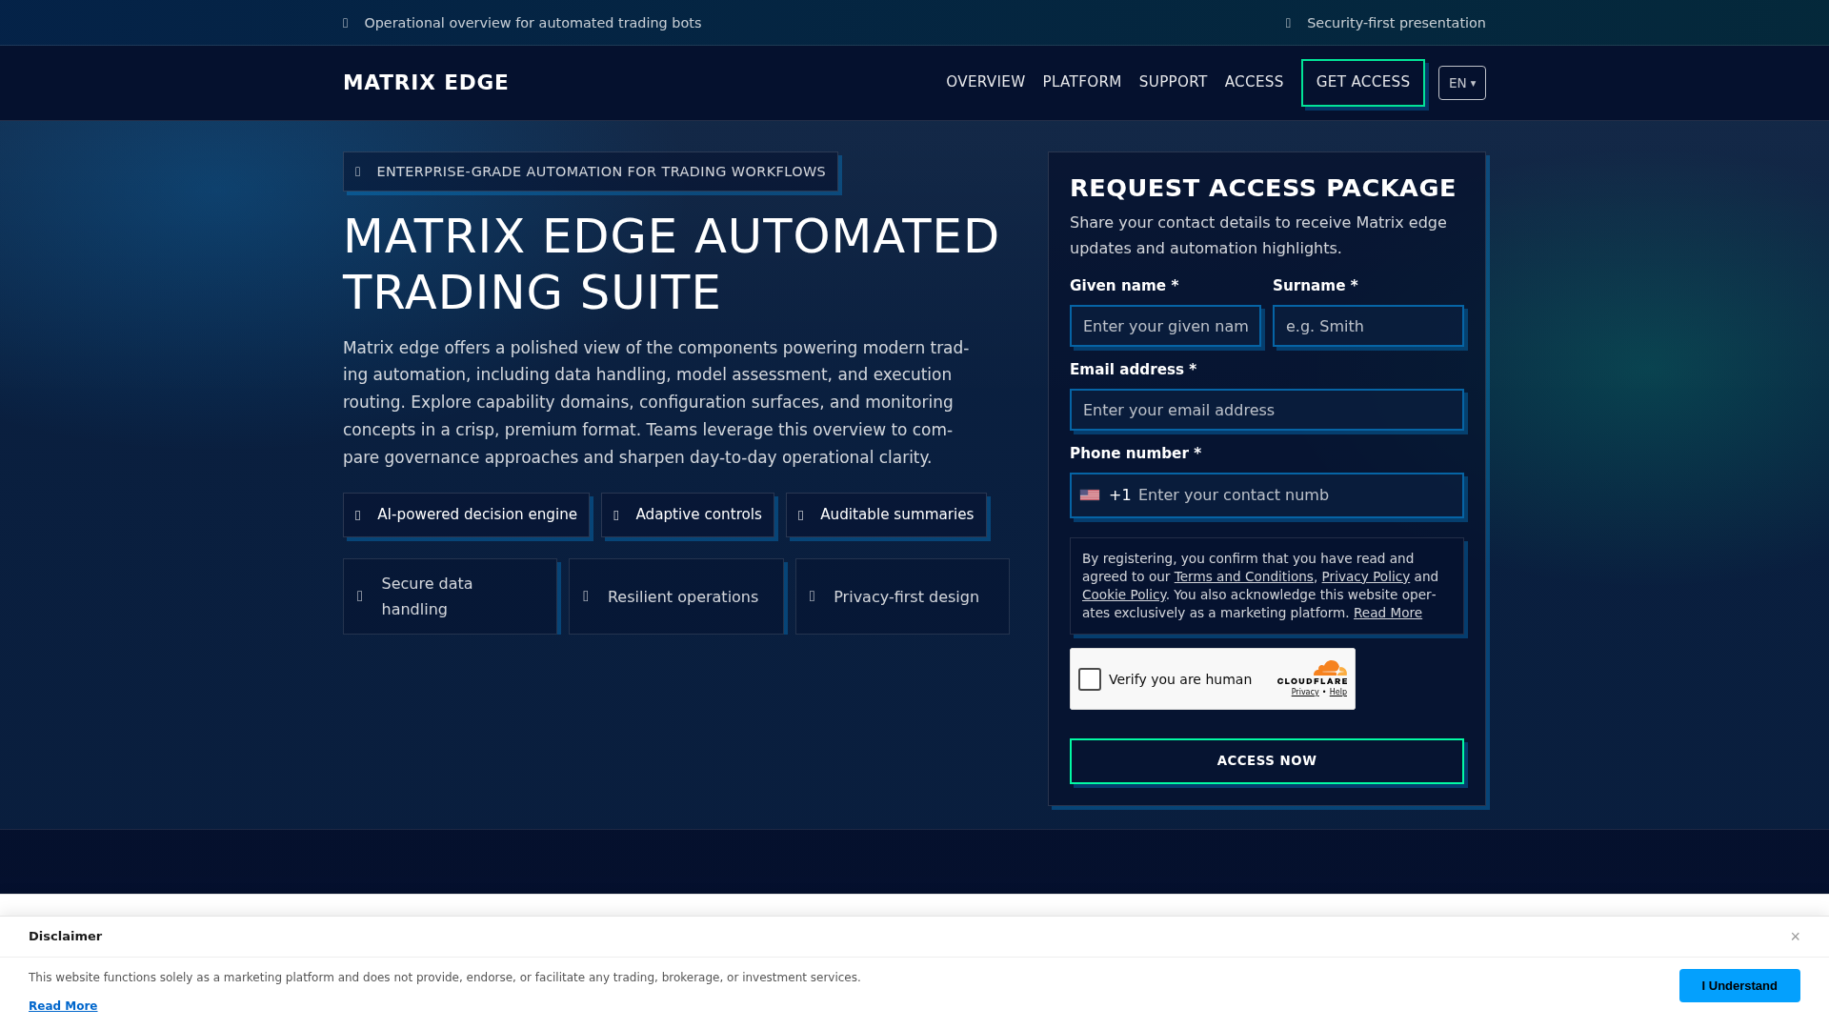
Task: Click the Resilient operations card
Action: [x=675, y=596]
